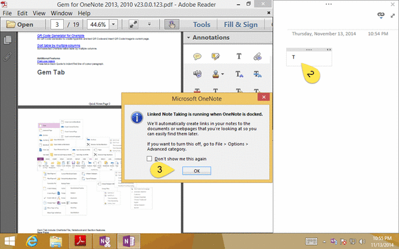
Task: Click the Attach File paperclip annotation icon
Action: [257, 56]
